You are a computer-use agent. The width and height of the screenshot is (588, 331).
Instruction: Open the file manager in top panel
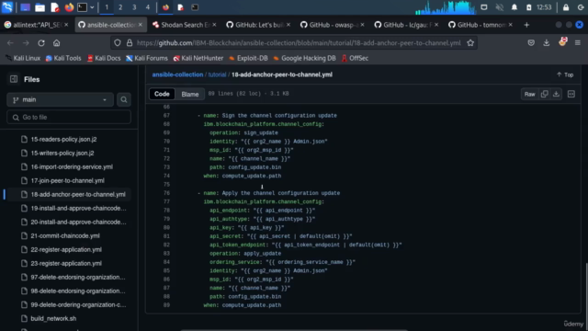[x=40, y=7]
